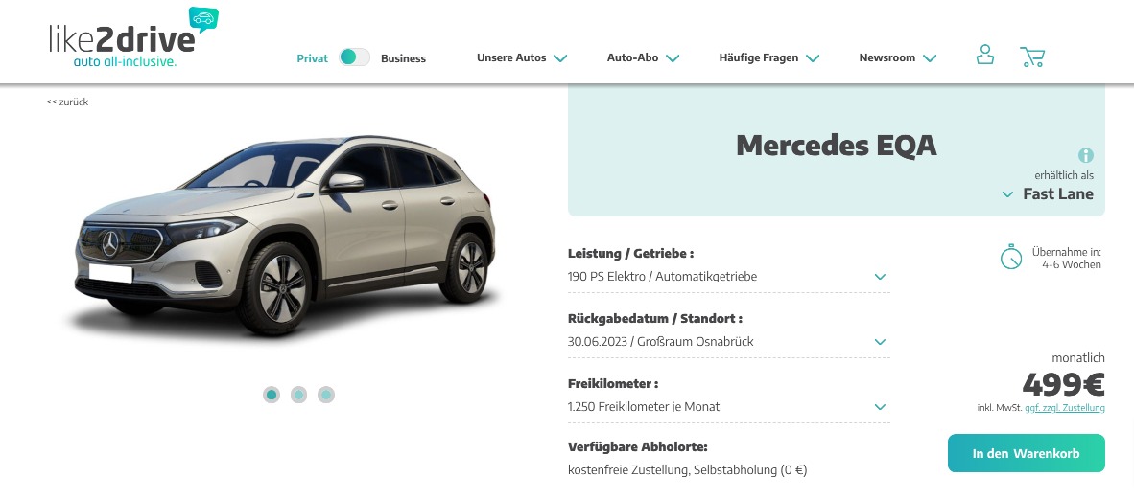
Task: Select the third image carousel dot
Action: [x=326, y=395]
